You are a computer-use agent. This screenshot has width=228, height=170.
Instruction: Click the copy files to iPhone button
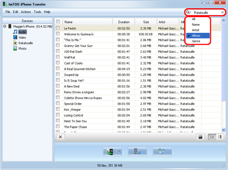110,151
